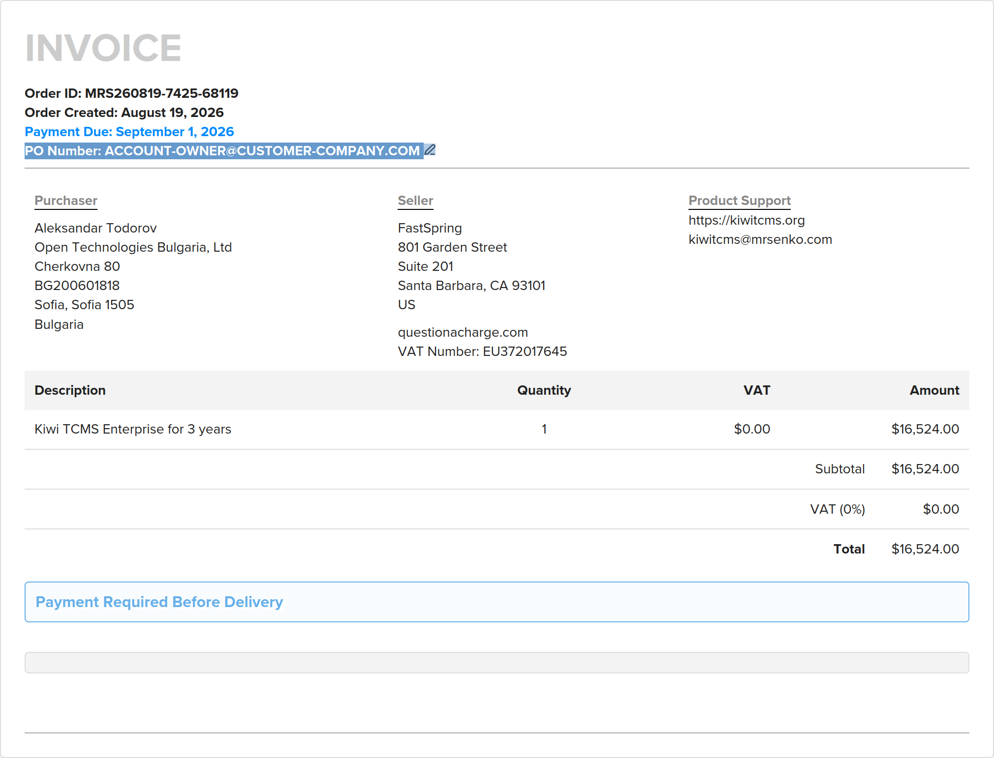Click VAT Number: EU372017645 text

point(482,351)
